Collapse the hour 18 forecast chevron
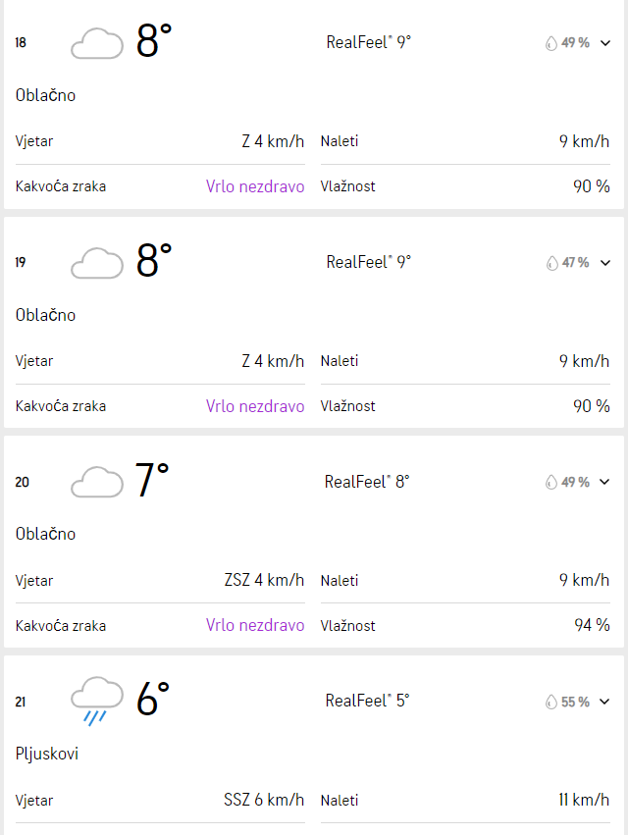 tap(605, 43)
